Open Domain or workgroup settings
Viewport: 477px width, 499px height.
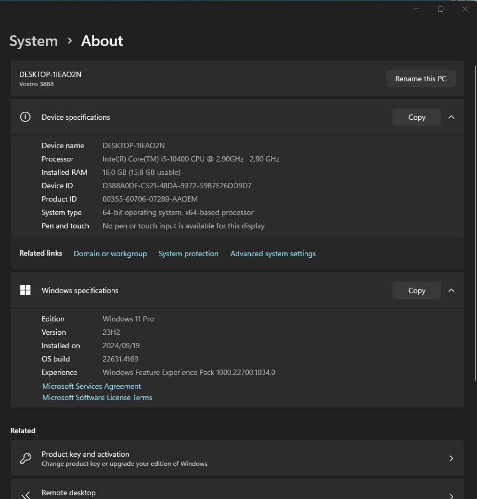[110, 254]
